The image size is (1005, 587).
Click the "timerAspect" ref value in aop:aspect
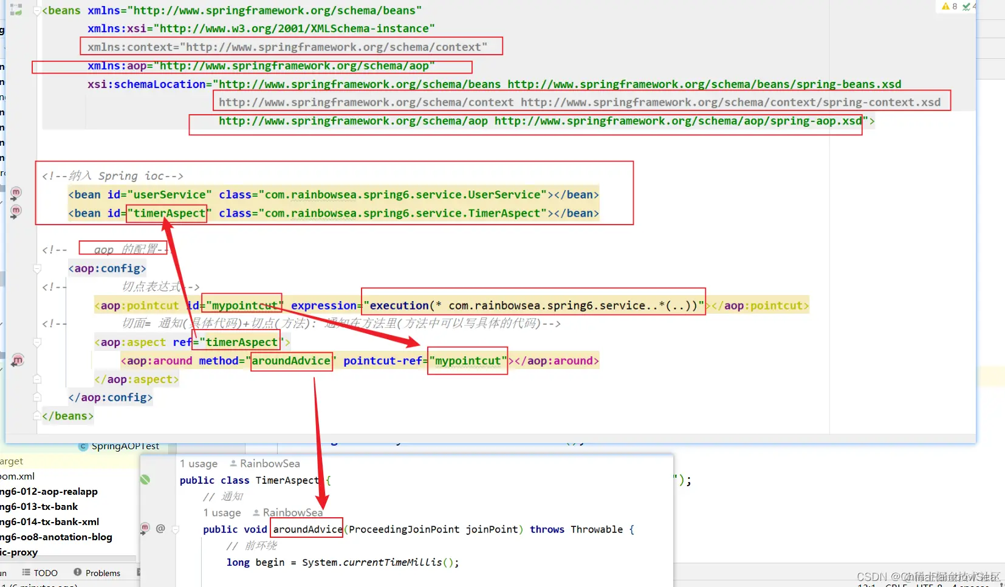[241, 342]
